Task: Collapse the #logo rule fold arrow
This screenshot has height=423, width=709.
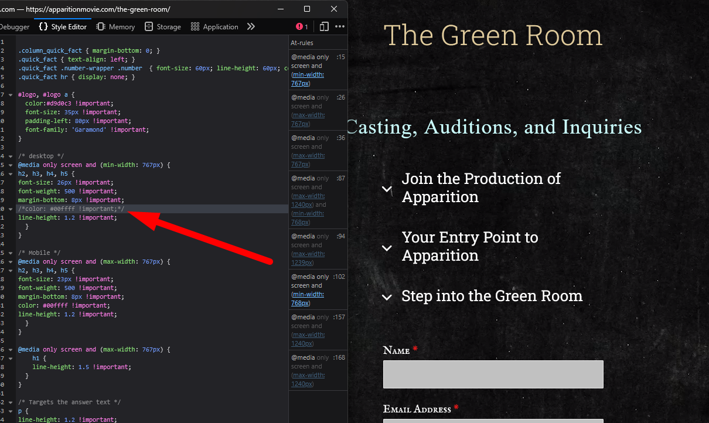Action: [11, 94]
